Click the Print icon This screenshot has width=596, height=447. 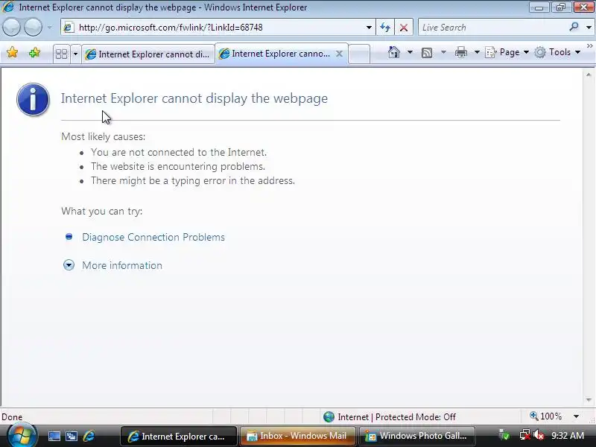460,52
